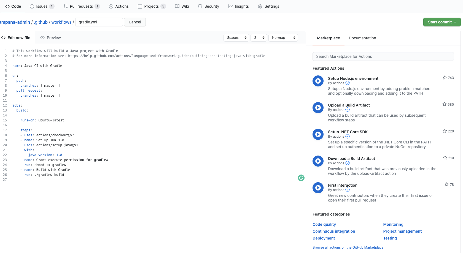Open Setup Node.js environment action

pos(353,78)
